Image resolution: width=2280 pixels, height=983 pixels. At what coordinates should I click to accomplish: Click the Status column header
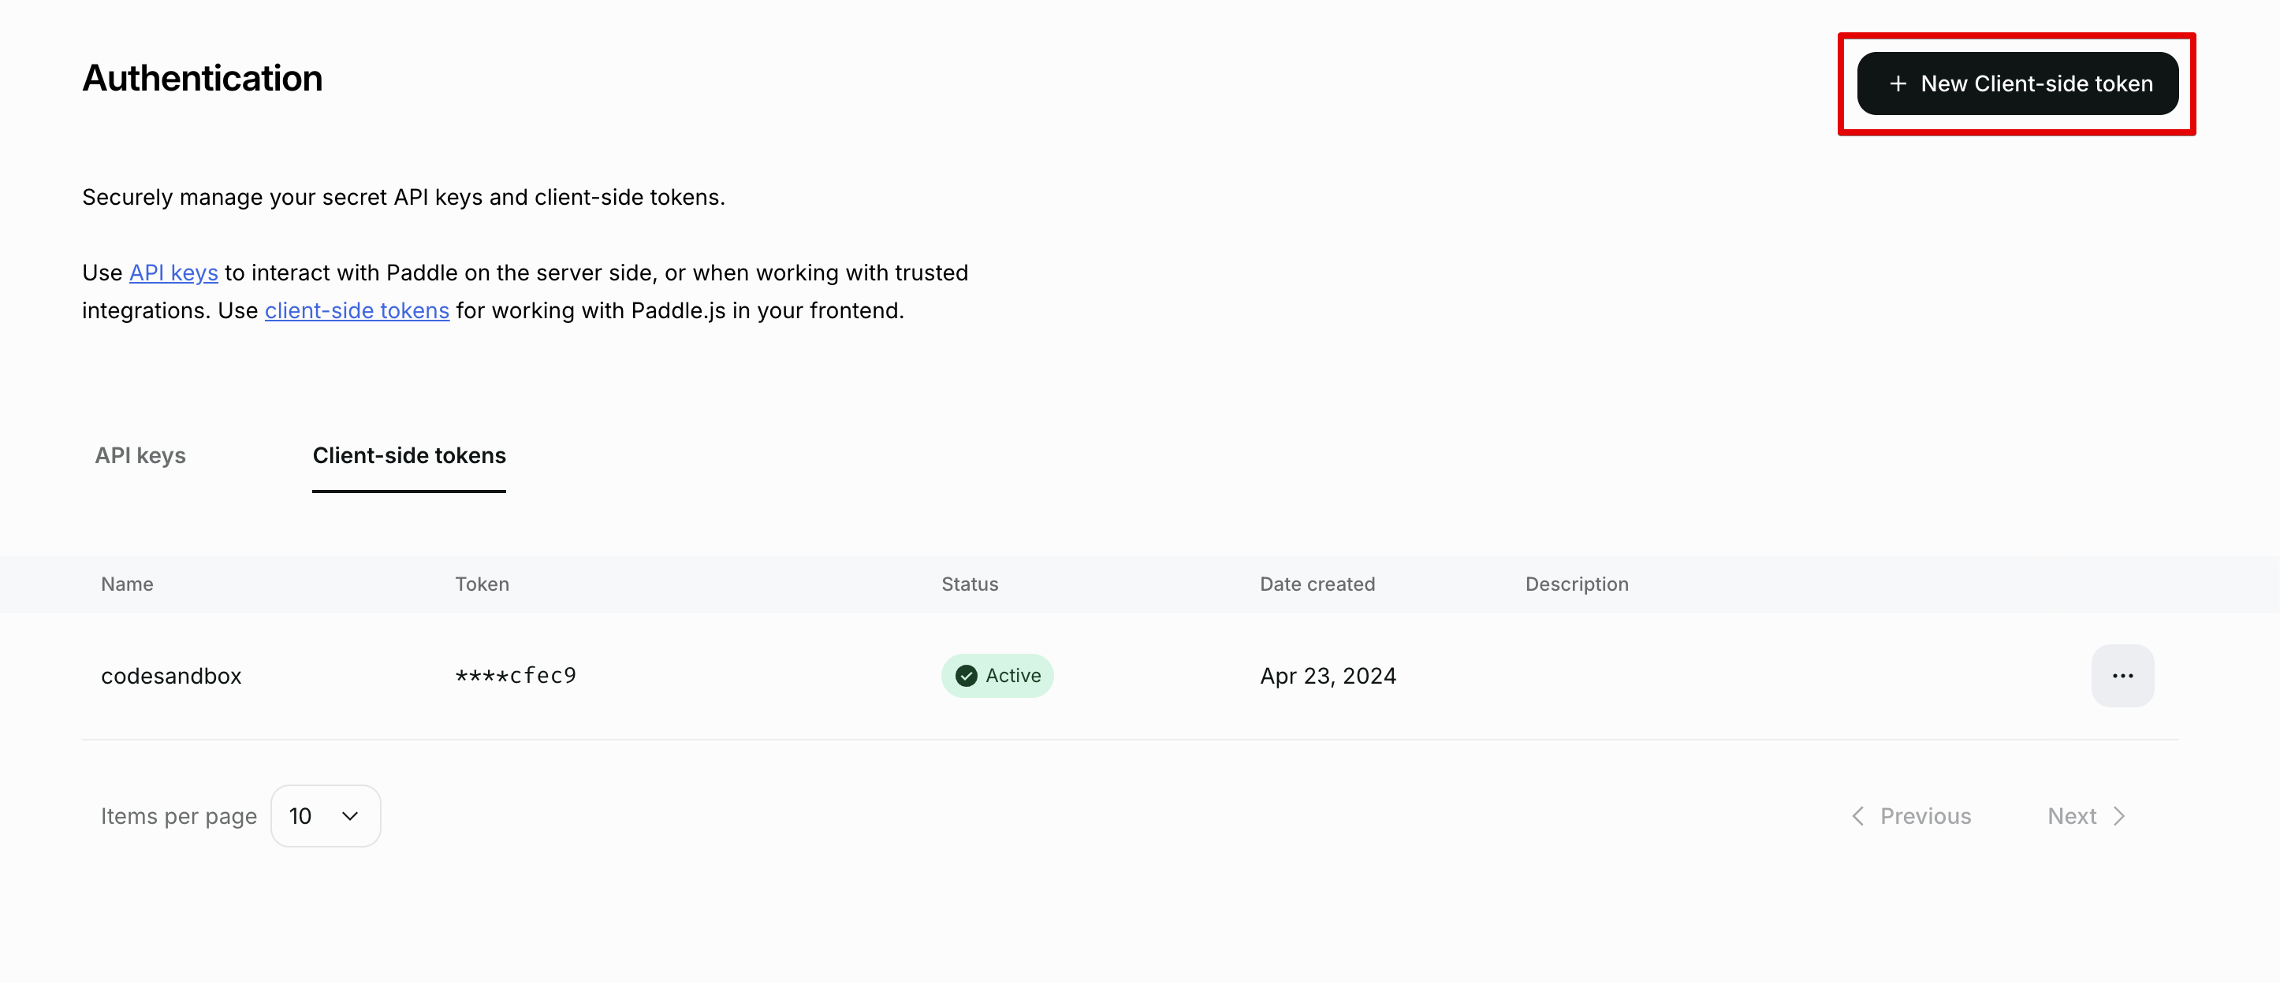point(969,584)
